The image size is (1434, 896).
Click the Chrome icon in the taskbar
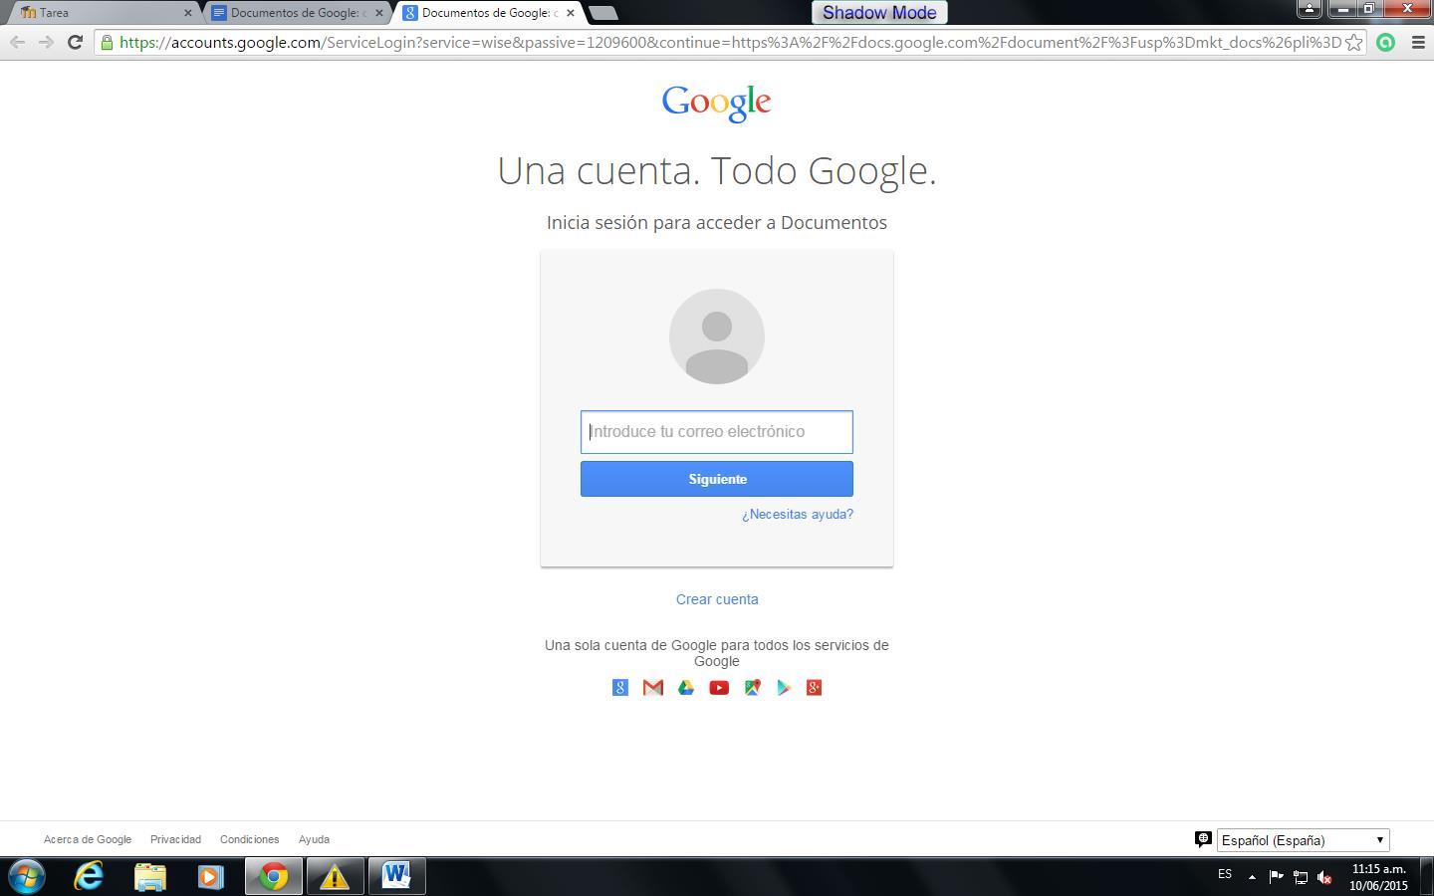tap(274, 876)
